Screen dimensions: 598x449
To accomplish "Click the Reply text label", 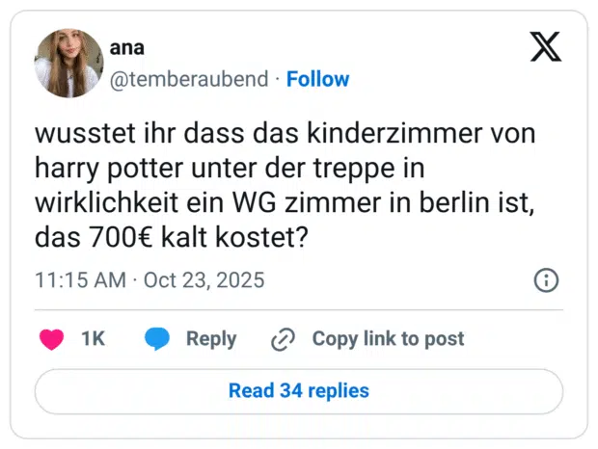I will tap(211, 339).
